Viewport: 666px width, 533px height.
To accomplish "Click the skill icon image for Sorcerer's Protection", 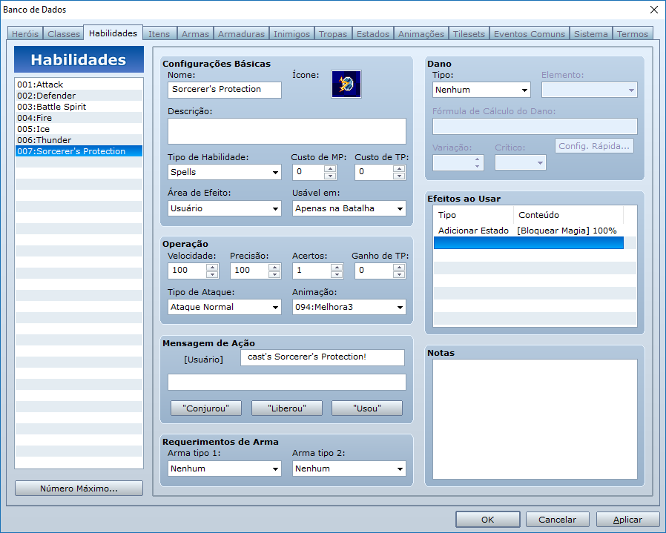I will 346,84.
